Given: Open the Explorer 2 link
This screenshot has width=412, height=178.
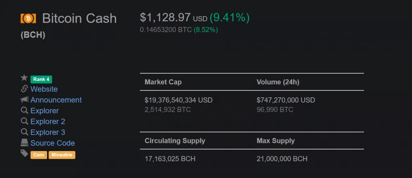Looking at the screenshot, I should click(x=48, y=121).
